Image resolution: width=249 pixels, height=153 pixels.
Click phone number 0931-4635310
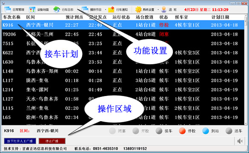coord(106,149)
